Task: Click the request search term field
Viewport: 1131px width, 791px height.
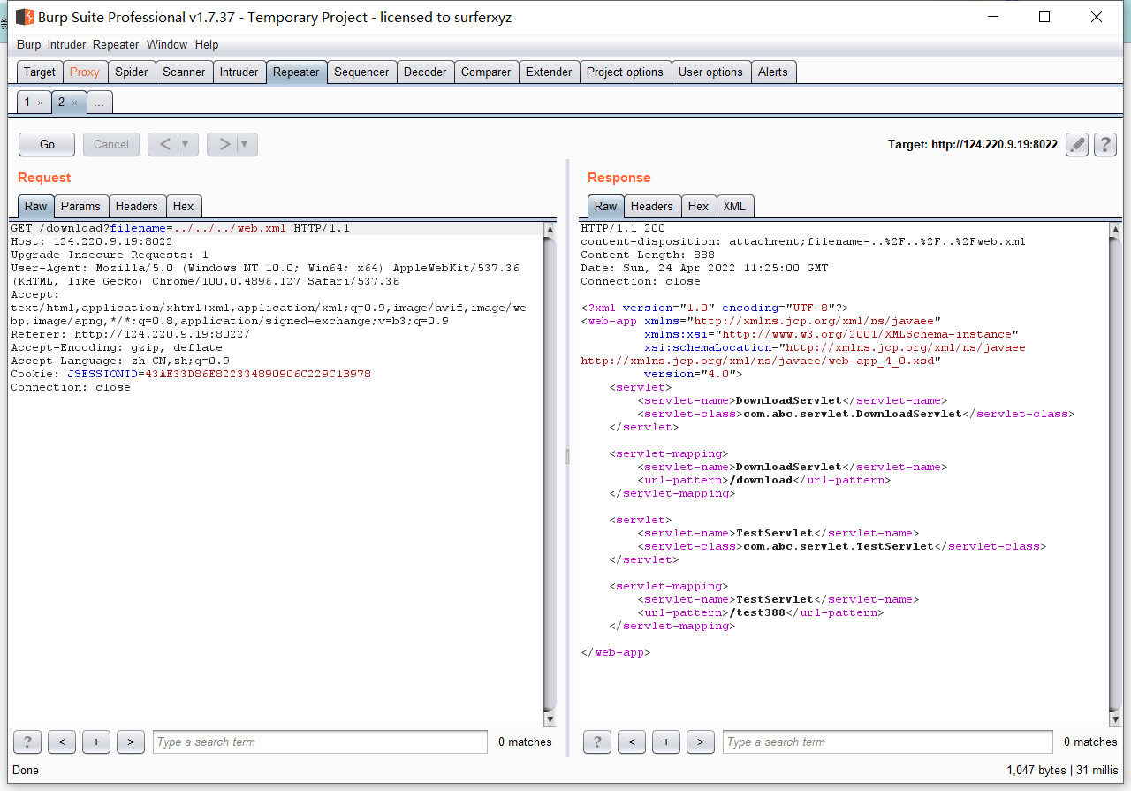Action: pyautogui.click(x=320, y=742)
